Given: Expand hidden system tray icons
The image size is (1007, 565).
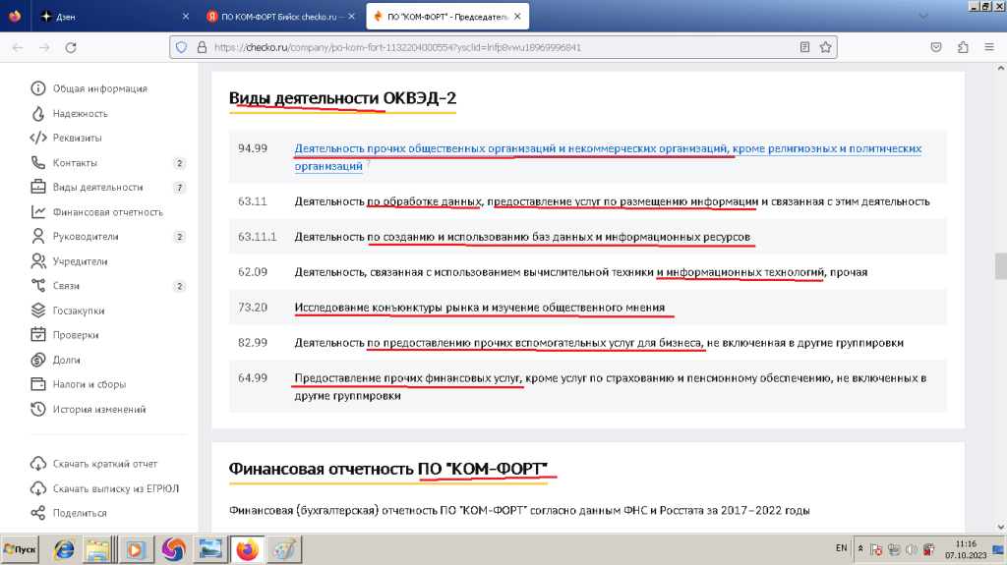Looking at the screenshot, I should pyautogui.click(x=861, y=548).
